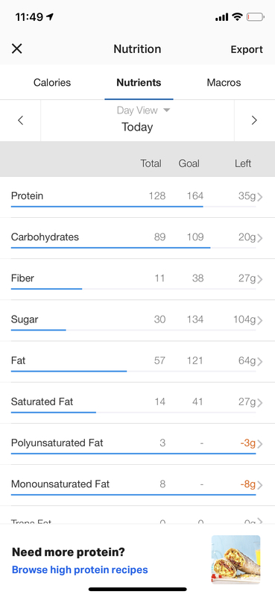The image size is (275, 597).
Task: Open Saturated Fat row chevron
Action: (260, 402)
